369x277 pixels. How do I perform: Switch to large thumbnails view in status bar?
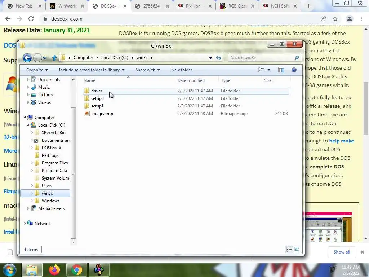pos(297,250)
